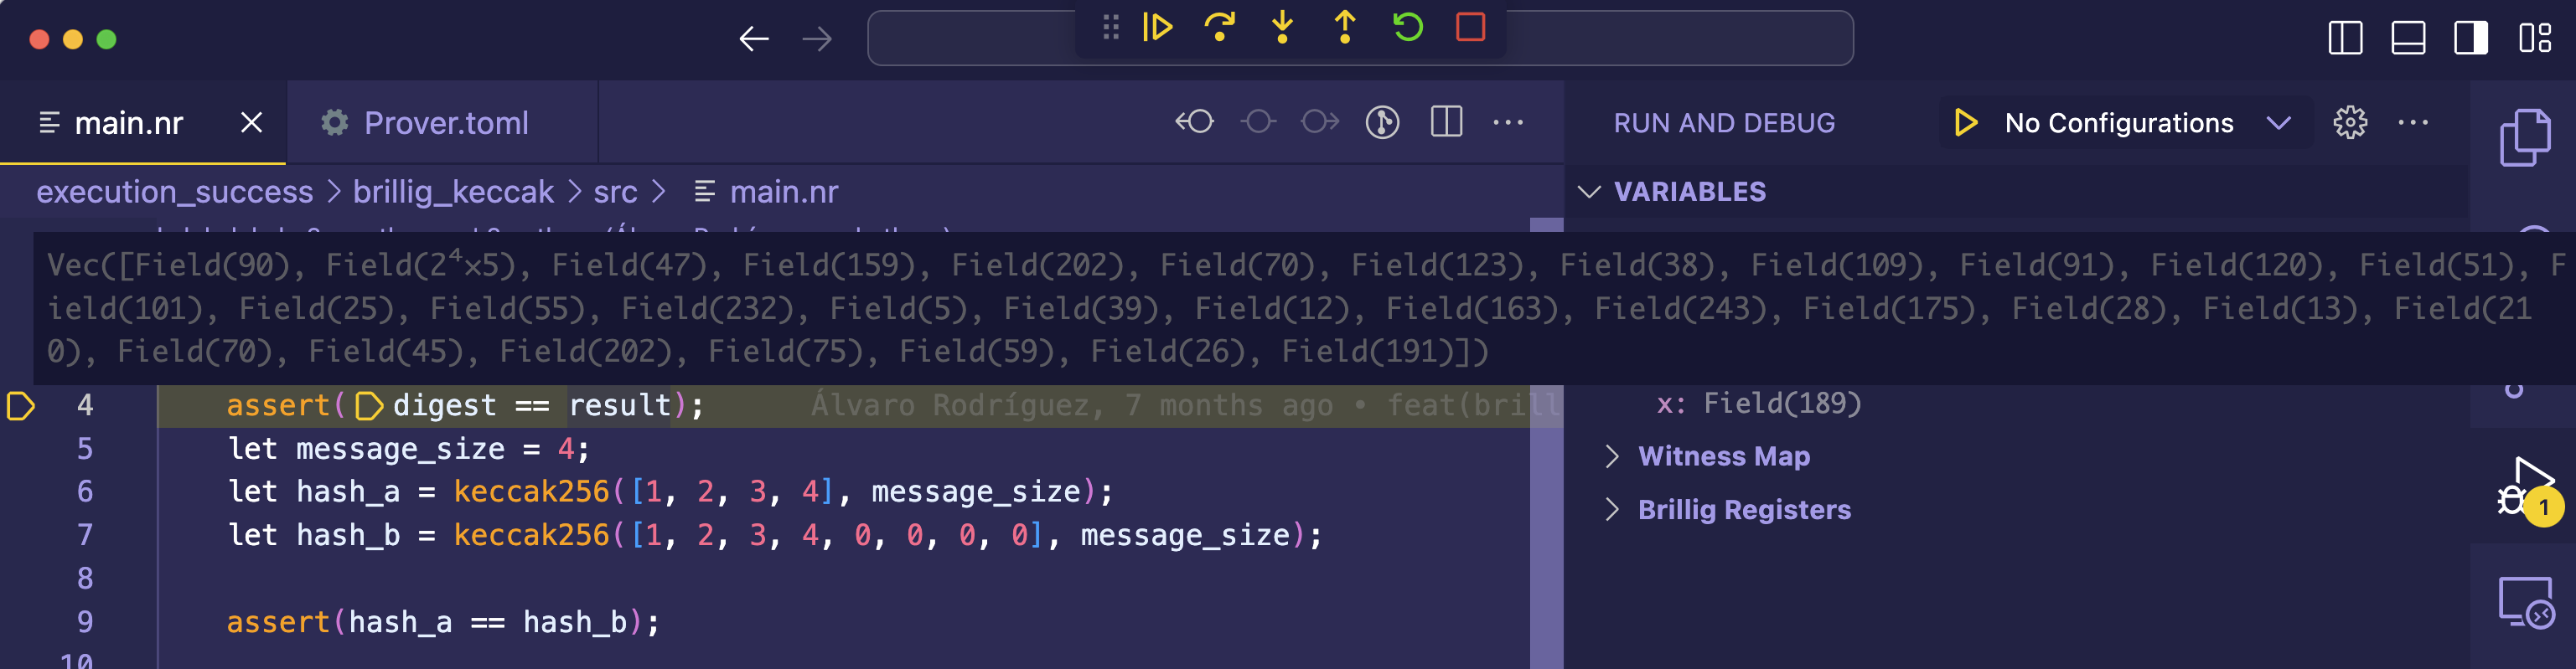Image resolution: width=2576 pixels, height=669 pixels.
Task: Restart the debug session
Action: click(1408, 27)
